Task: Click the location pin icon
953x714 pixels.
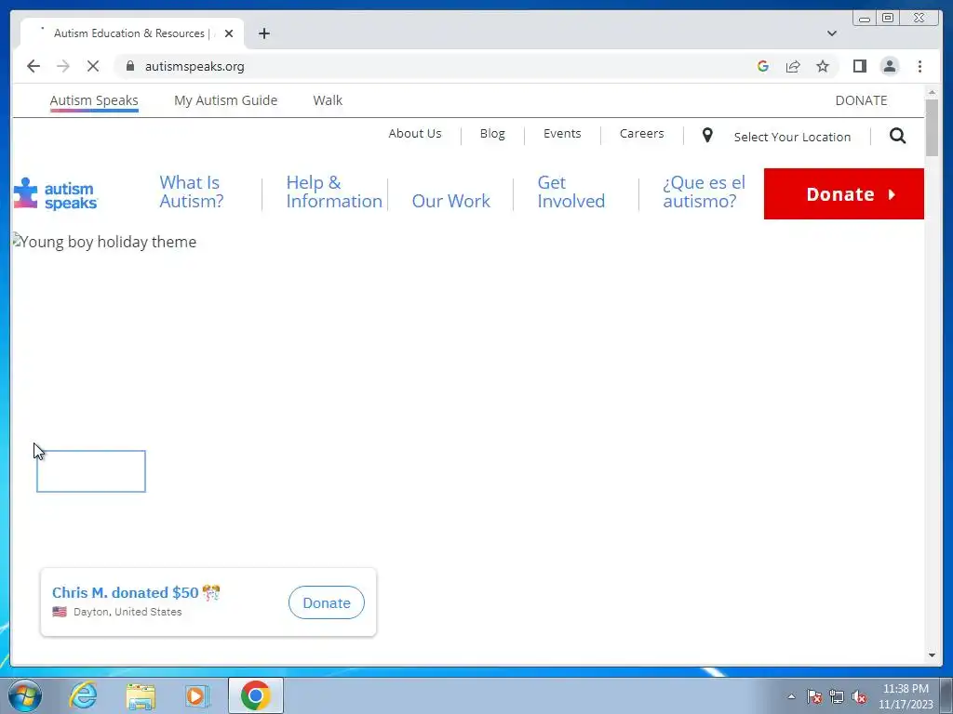Action: click(707, 135)
